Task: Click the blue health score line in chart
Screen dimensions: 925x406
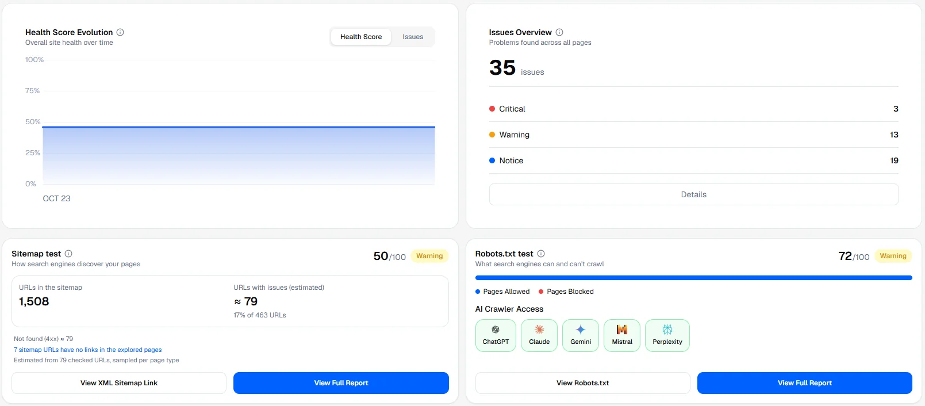Action: click(x=239, y=127)
